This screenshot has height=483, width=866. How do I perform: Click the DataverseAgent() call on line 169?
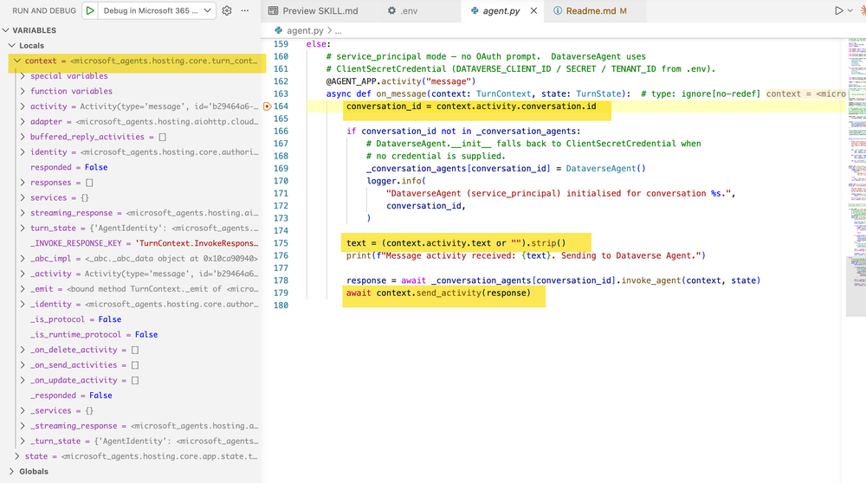[x=605, y=169]
